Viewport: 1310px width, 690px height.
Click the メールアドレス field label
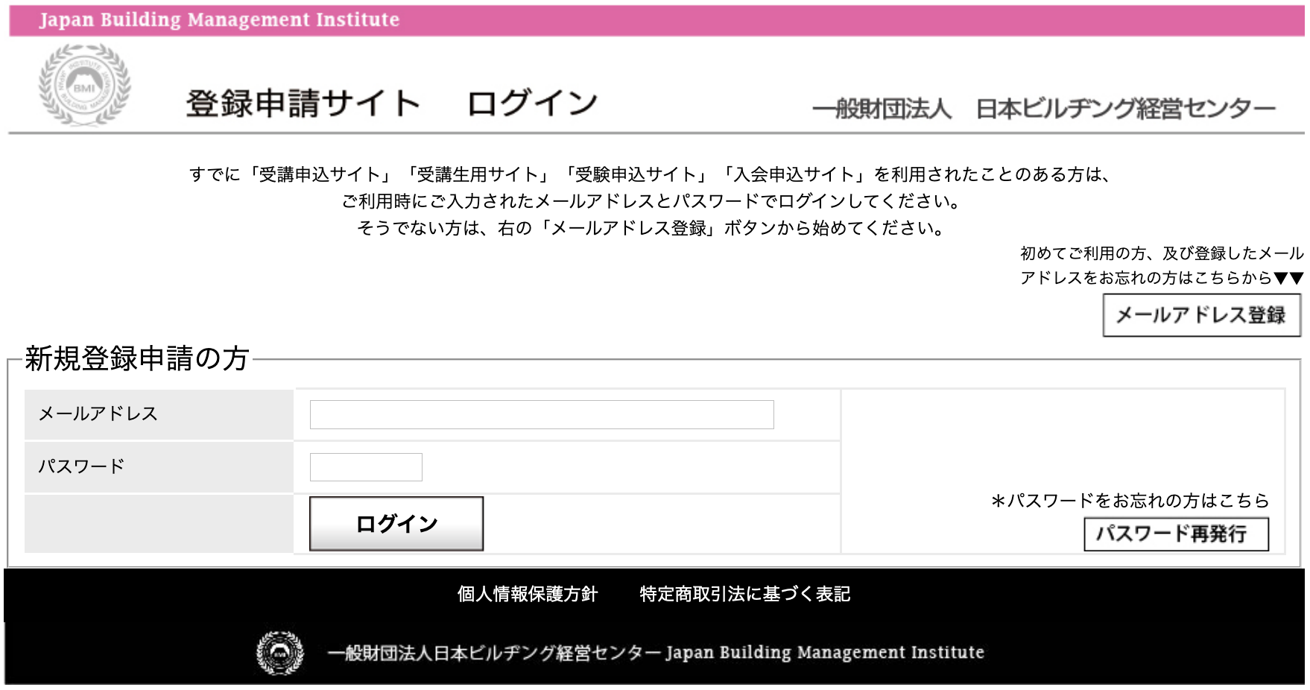coord(98,414)
